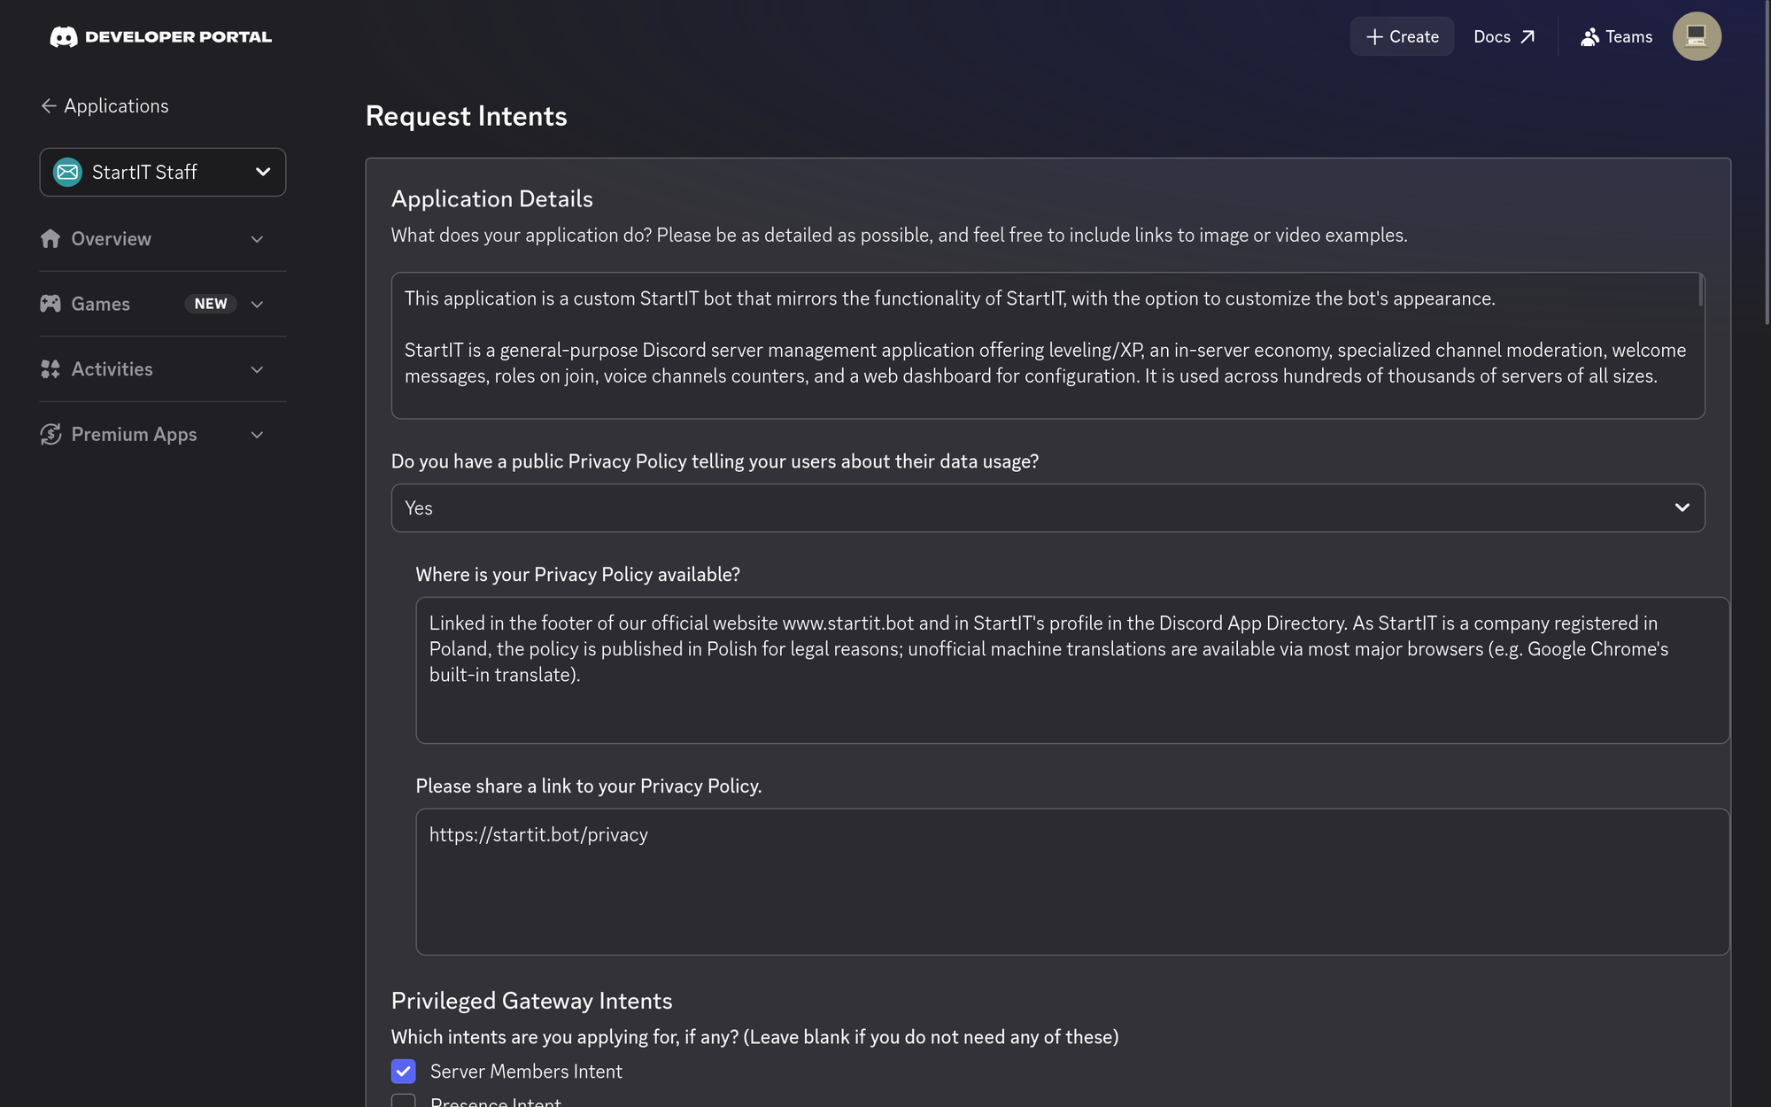Screen dimensions: 1771x1107
Task: Click the Docs external link arrow icon
Action: [1527, 36]
